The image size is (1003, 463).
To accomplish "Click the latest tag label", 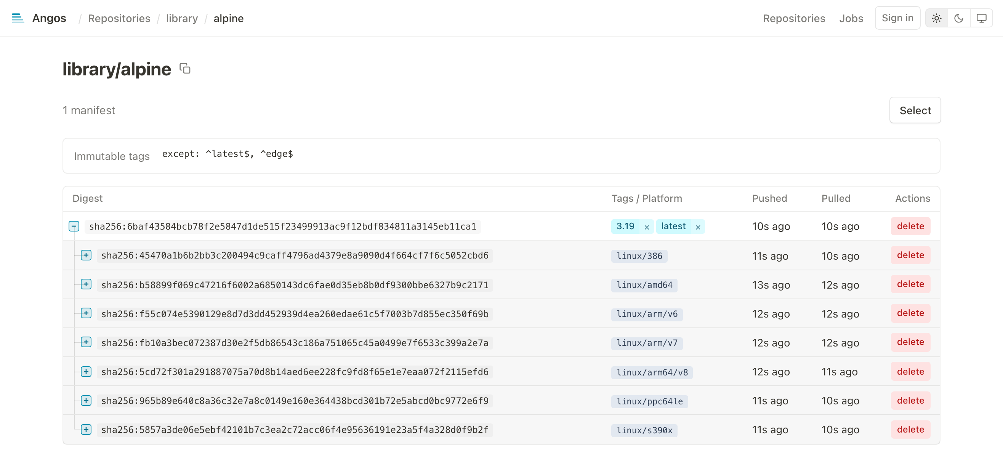I will point(673,227).
